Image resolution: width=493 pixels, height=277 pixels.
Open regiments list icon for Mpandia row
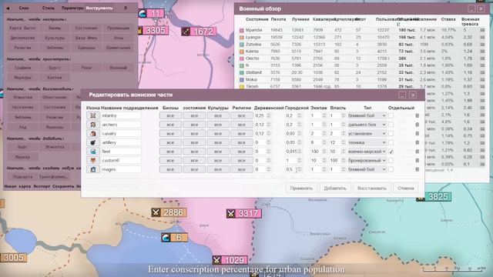tap(482, 30)
